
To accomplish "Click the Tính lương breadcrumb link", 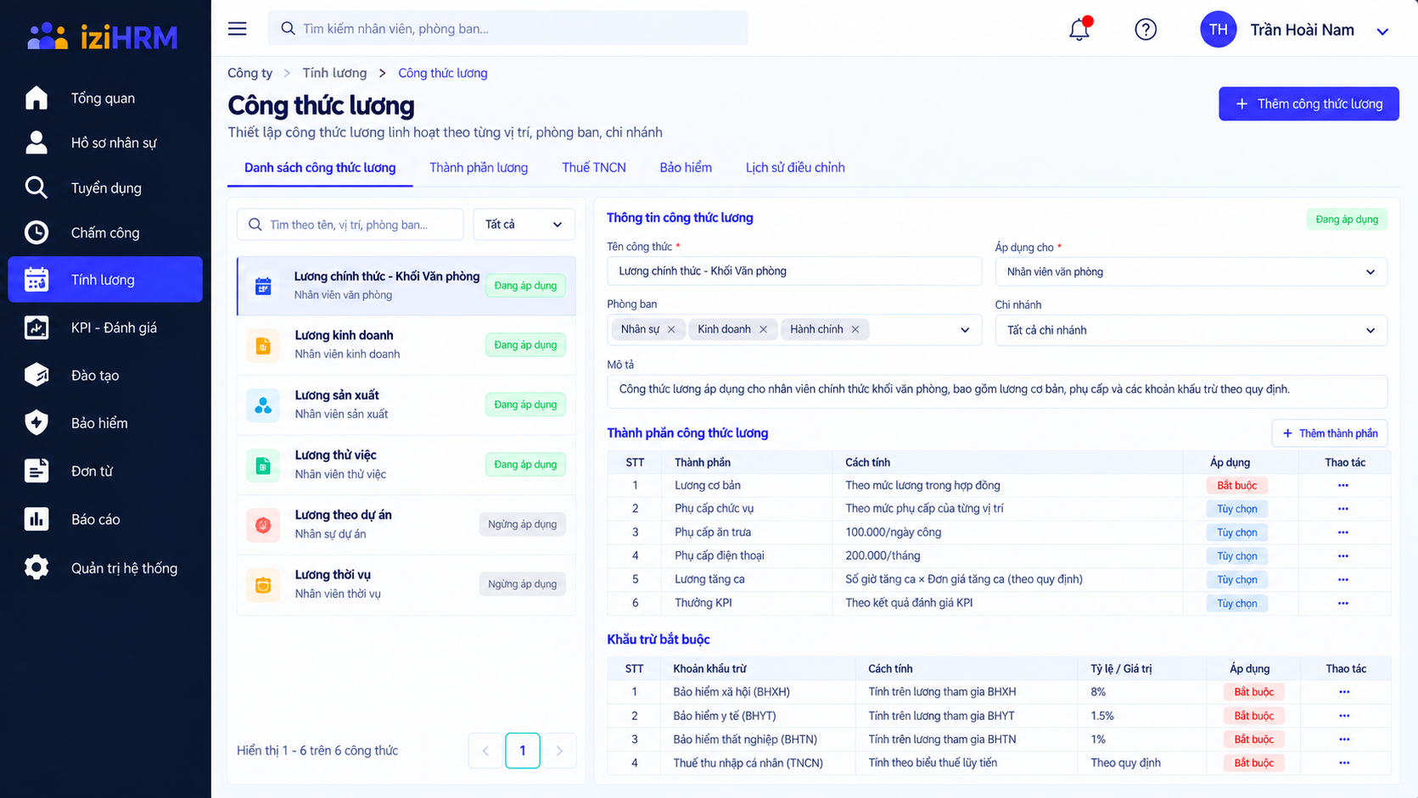I will (334, 73).
